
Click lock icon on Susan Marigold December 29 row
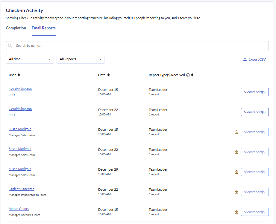click(x=236, y=172)
